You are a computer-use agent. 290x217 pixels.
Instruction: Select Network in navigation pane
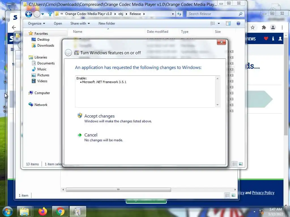click(x=41, y=105)
